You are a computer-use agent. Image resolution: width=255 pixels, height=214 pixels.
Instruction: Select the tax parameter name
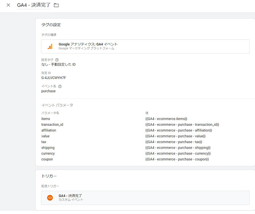43,142
